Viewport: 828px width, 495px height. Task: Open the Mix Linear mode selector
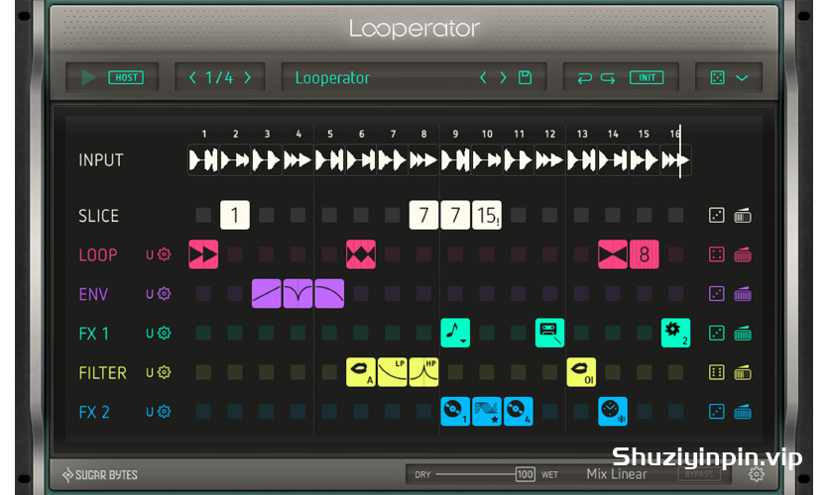pyautogui.click(x=616, y=474)
